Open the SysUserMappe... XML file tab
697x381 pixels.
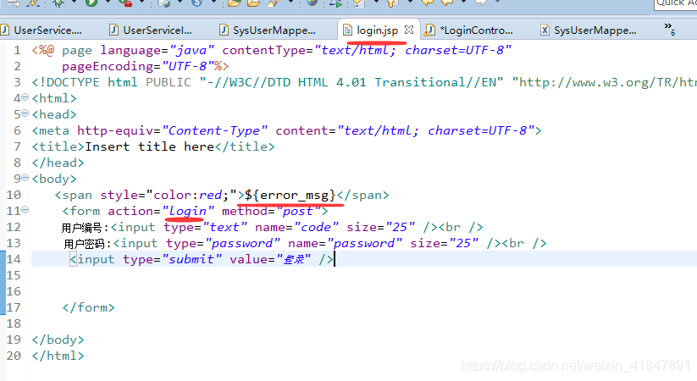[x=589, y=30]
